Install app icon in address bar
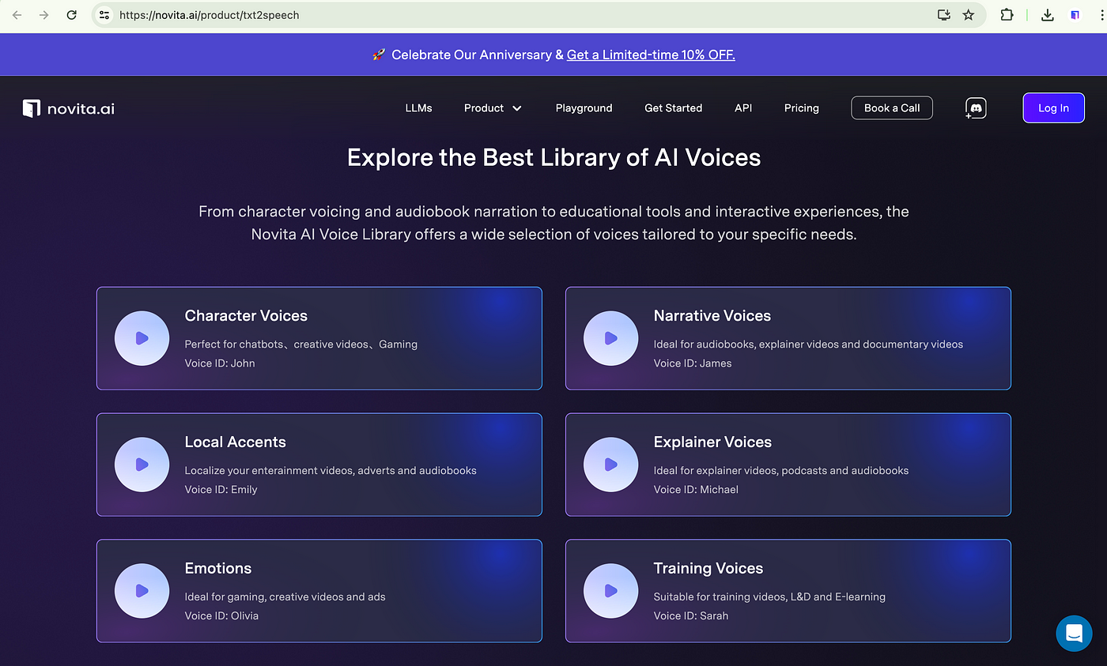The image size is (1107, 666). click(x=943, y=15)
